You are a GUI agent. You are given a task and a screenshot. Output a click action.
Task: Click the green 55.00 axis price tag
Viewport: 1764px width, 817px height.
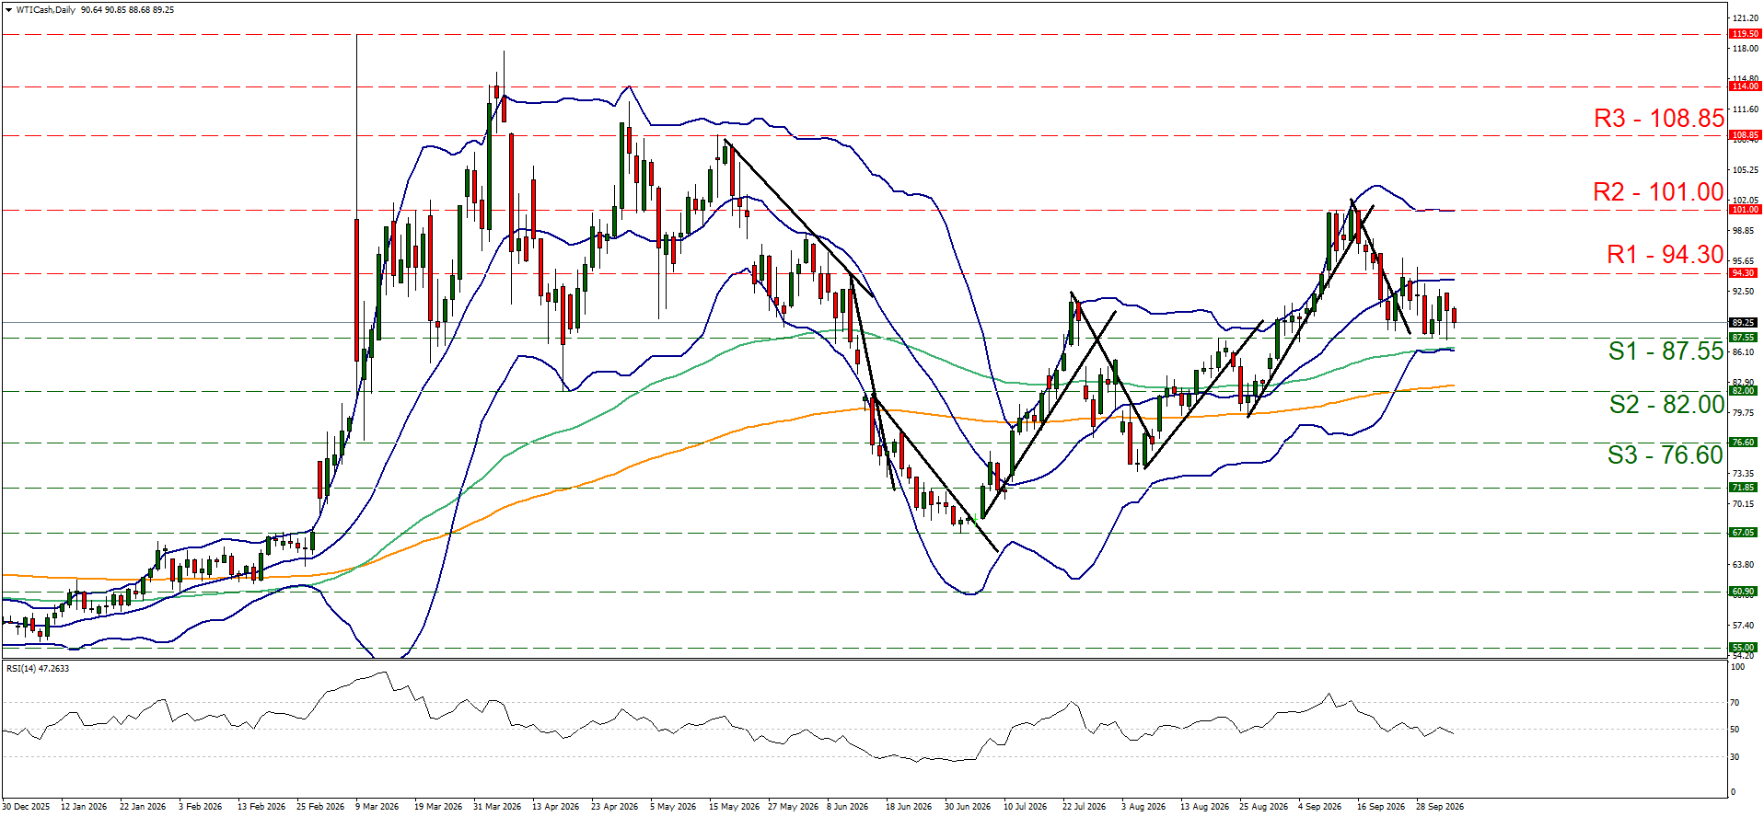(x=1745, y=648)
